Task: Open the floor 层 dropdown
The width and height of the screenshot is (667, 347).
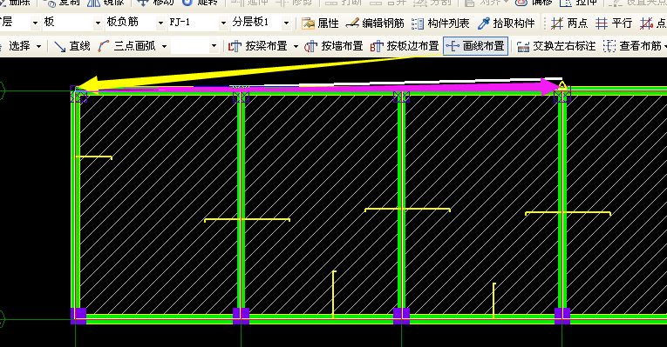Action: (x=35, y=23)
